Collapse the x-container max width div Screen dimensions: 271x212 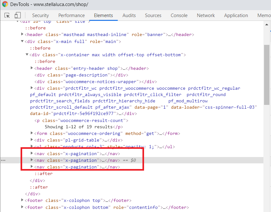(27, 54)
